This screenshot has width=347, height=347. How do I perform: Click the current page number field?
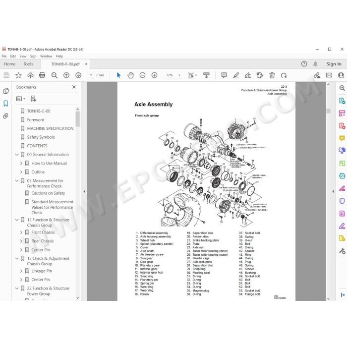pyautogui.click(x=91, y=75)
